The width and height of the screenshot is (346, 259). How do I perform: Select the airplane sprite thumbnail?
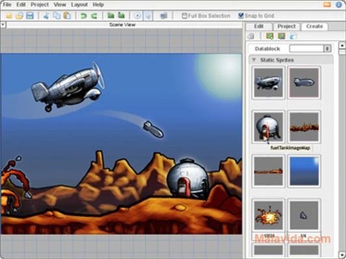[268, 82]
